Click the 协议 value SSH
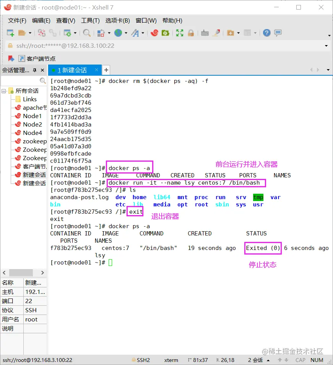Viewport: 333px width, 365px height. coord(35,310)
